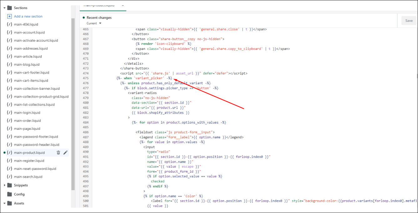The height and width of the screenshot is (213, 418).
Task: Open main-order.liquid file
Action: click(x=28, y=121)
